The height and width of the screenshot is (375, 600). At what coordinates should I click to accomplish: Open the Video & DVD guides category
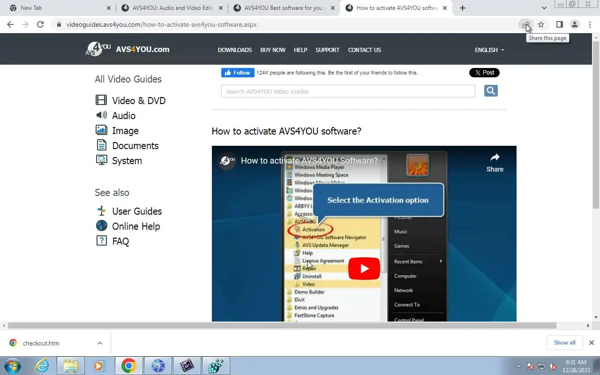pos(139,100)
